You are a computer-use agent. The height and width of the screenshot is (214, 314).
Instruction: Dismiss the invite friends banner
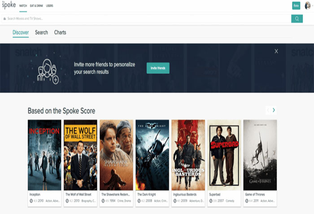click(x=276, y=51)
